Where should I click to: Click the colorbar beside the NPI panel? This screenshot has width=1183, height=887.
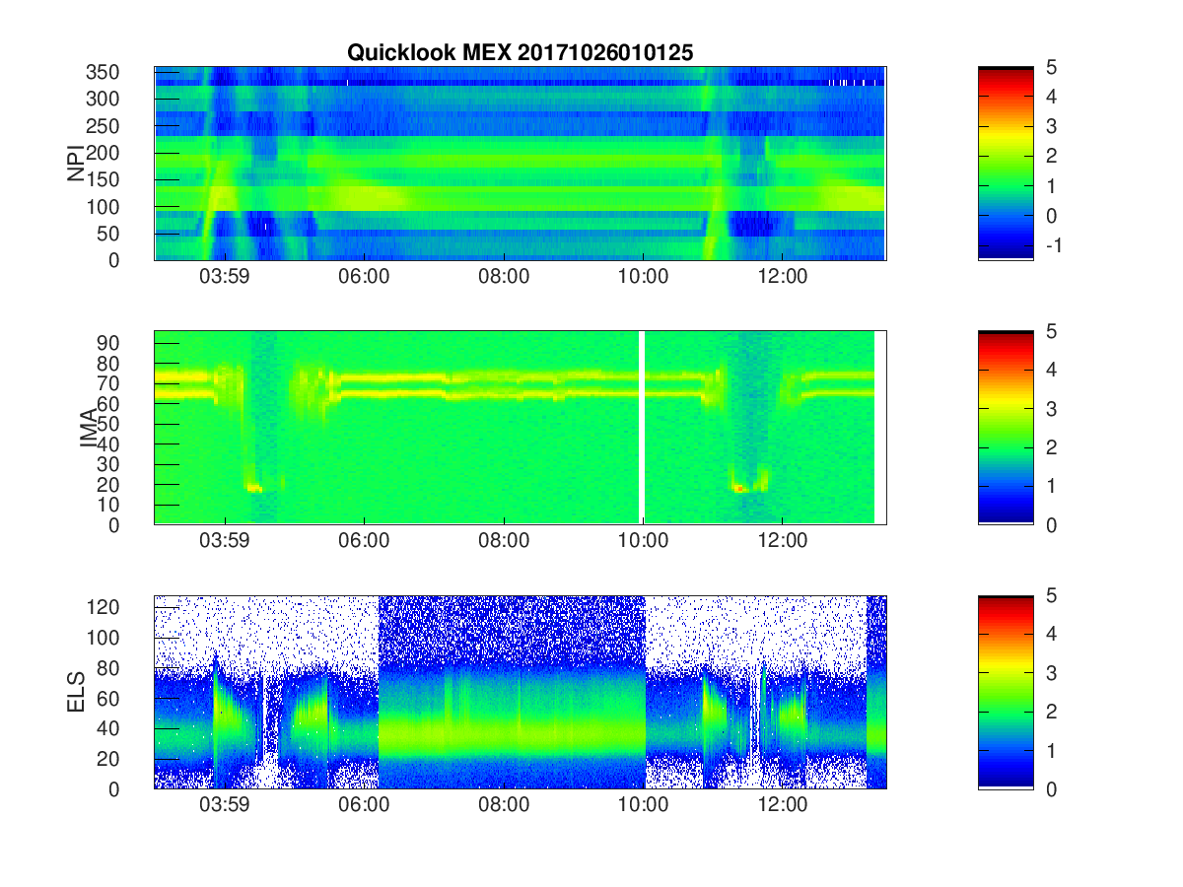(x=1006, y=164)
